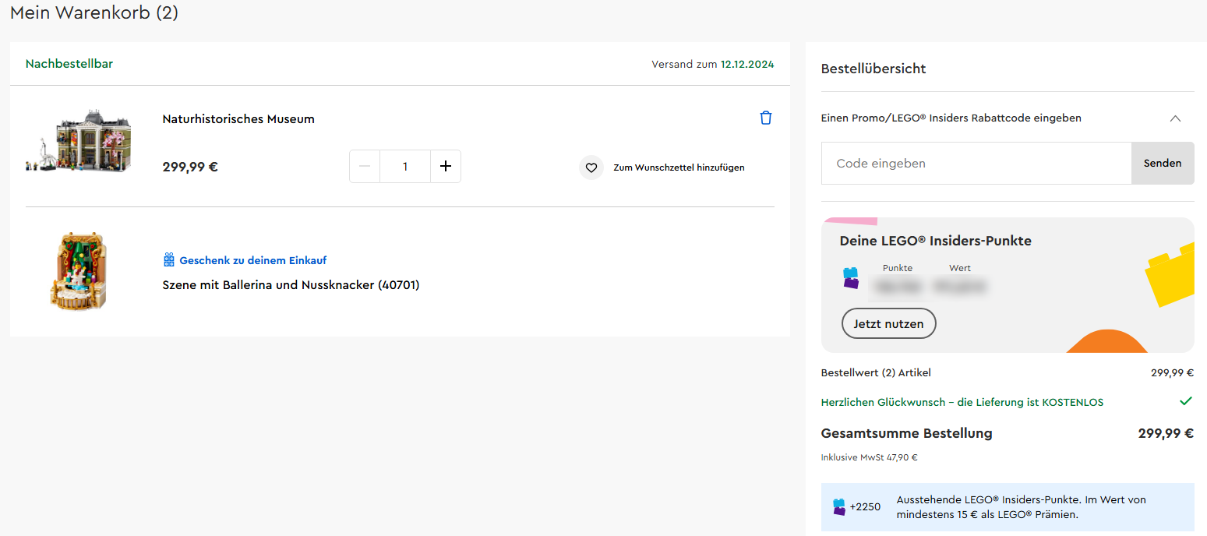Click the LEGO Insiders brick icon next to Punkte

[x=851, y=278]
